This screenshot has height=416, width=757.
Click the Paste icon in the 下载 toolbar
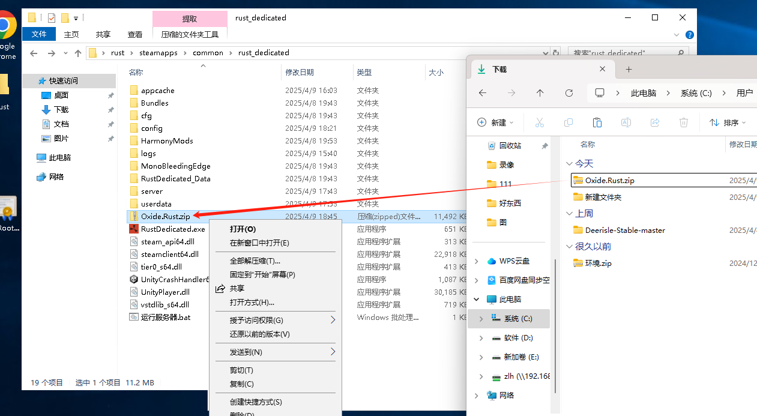pos(597,122)
